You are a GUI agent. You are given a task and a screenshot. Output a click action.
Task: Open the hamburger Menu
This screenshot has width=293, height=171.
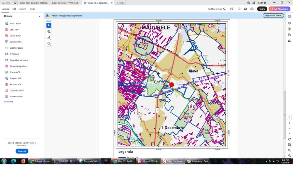click(6, 3)
